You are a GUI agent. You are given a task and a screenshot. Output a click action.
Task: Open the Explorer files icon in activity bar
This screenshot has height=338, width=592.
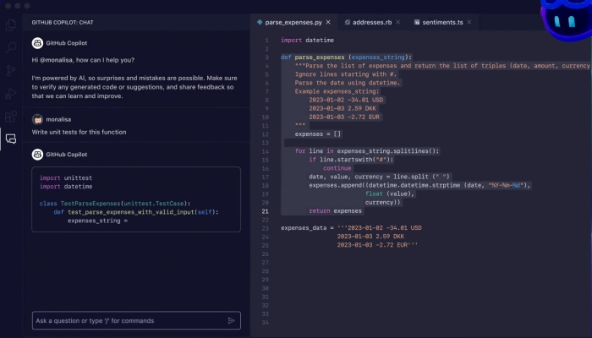11,25
